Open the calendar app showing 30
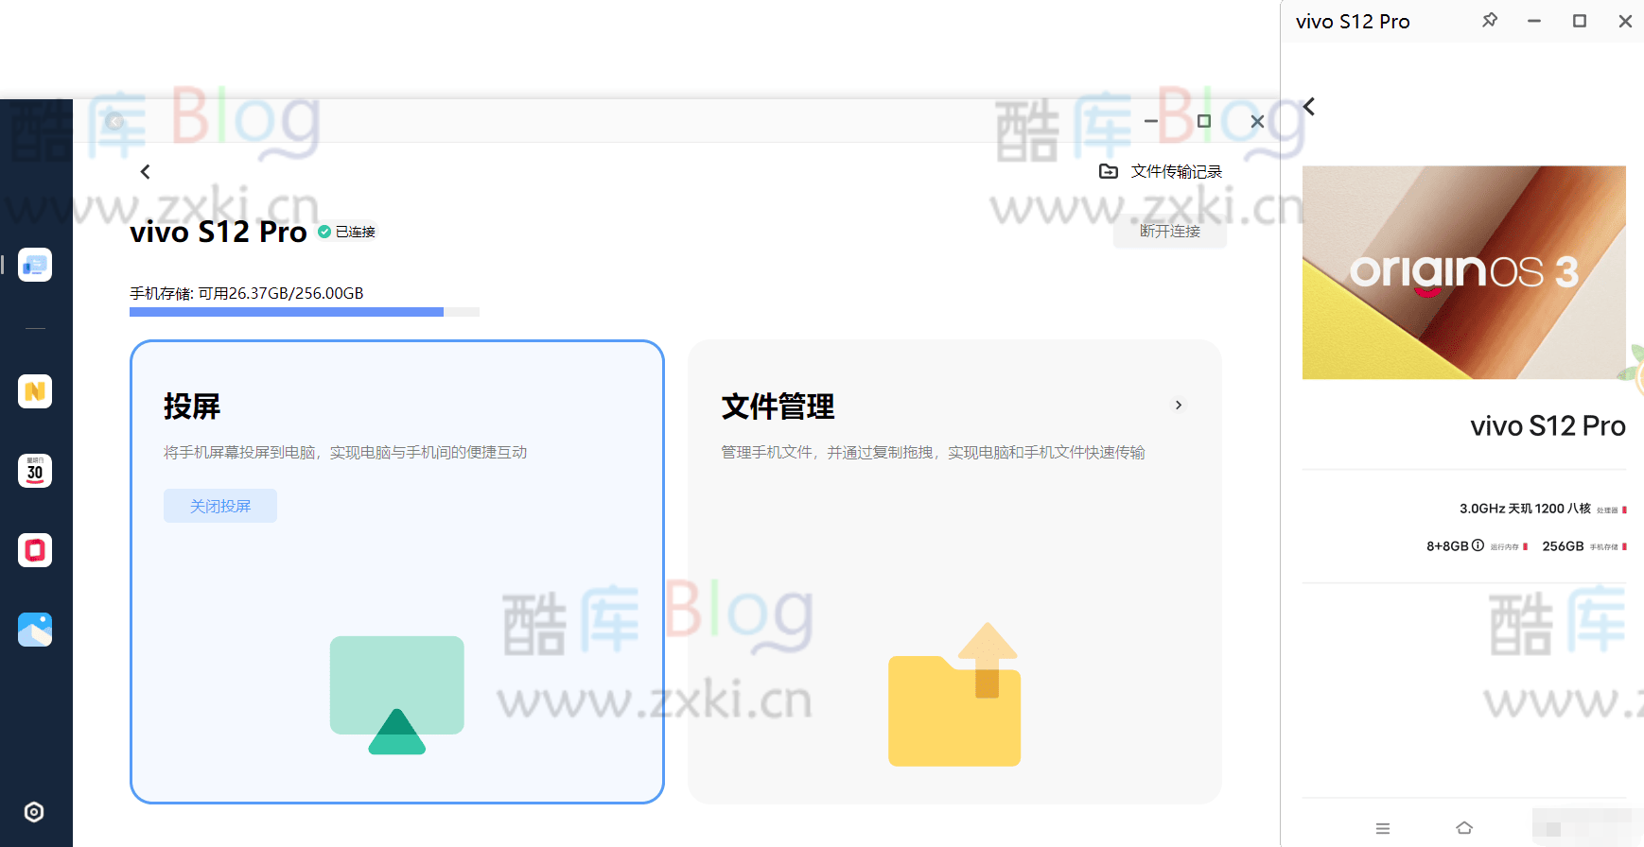The height and width of the screenshot is (847, 1644). tap(35, 471)
